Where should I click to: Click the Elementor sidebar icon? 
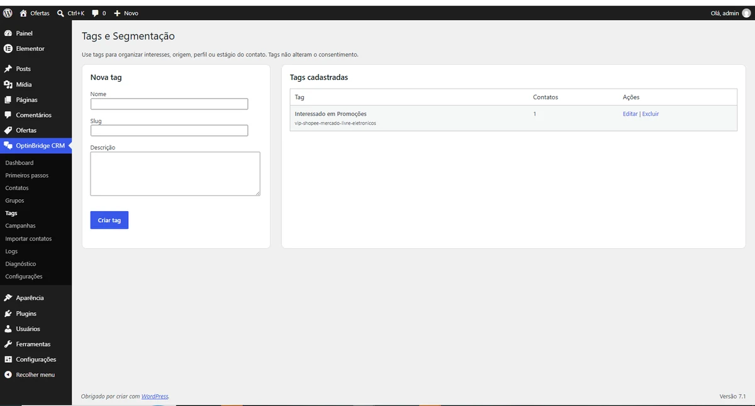click(8, 48)
